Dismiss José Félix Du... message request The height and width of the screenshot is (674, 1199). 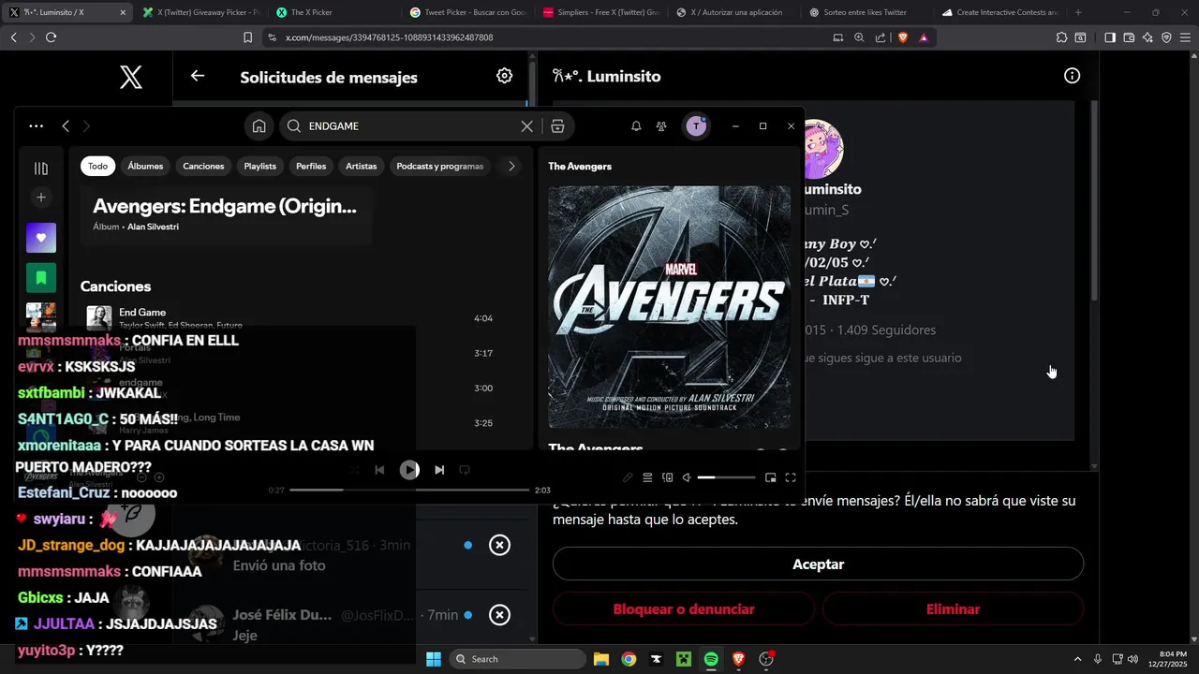point(500,615)
